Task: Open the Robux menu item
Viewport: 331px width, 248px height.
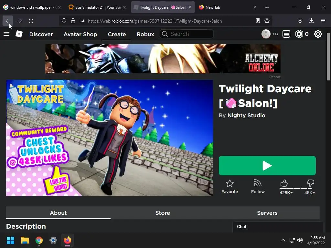Action: [x=145, y=34]
